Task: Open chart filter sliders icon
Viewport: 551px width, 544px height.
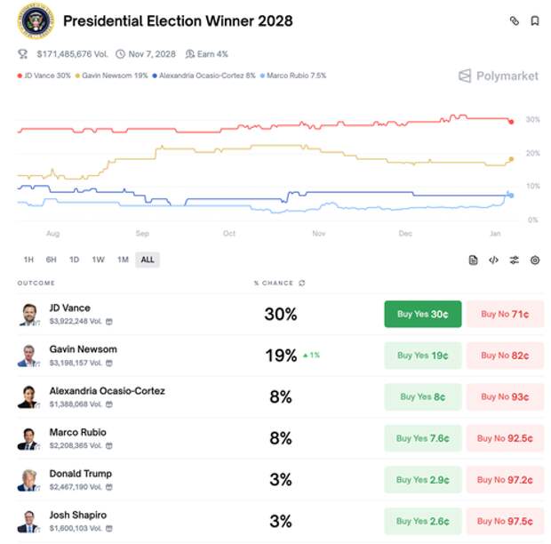Action: click(x=514, y=260)
